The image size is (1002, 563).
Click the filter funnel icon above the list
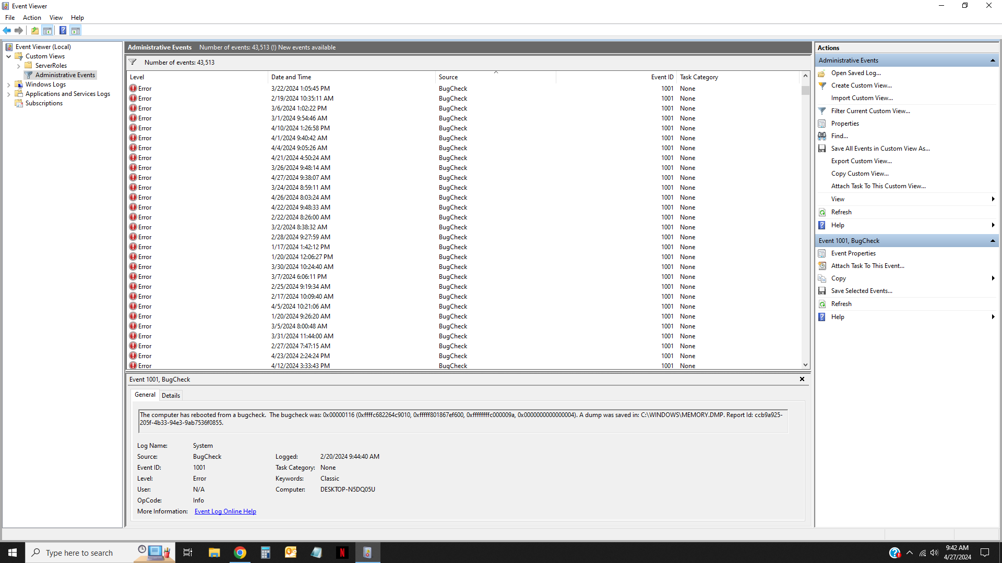point(133,62)
